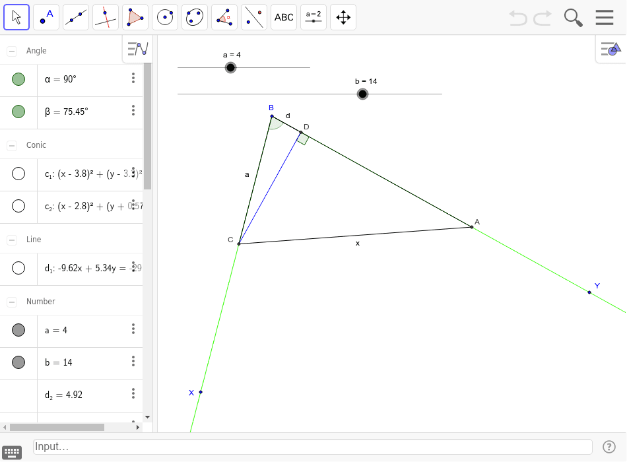Select the Reflect about Line tool

point(254,17)
